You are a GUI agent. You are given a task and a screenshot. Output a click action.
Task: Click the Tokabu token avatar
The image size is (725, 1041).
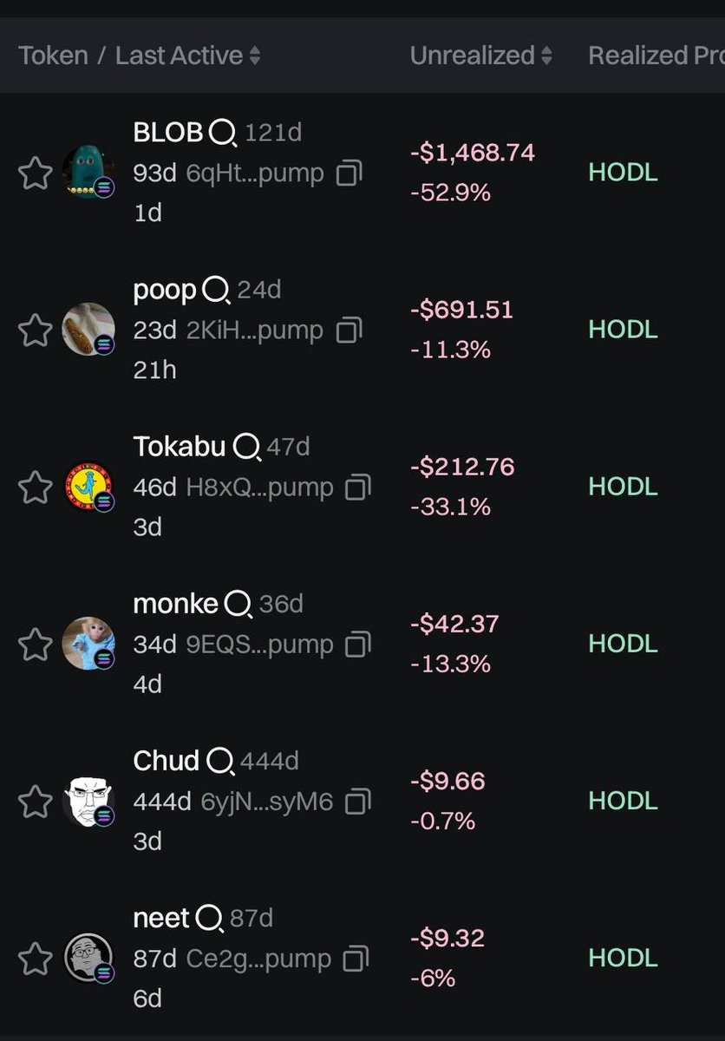[88, 487]
